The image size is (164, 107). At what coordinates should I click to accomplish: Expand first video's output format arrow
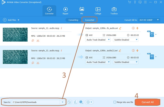click(156, 34)
